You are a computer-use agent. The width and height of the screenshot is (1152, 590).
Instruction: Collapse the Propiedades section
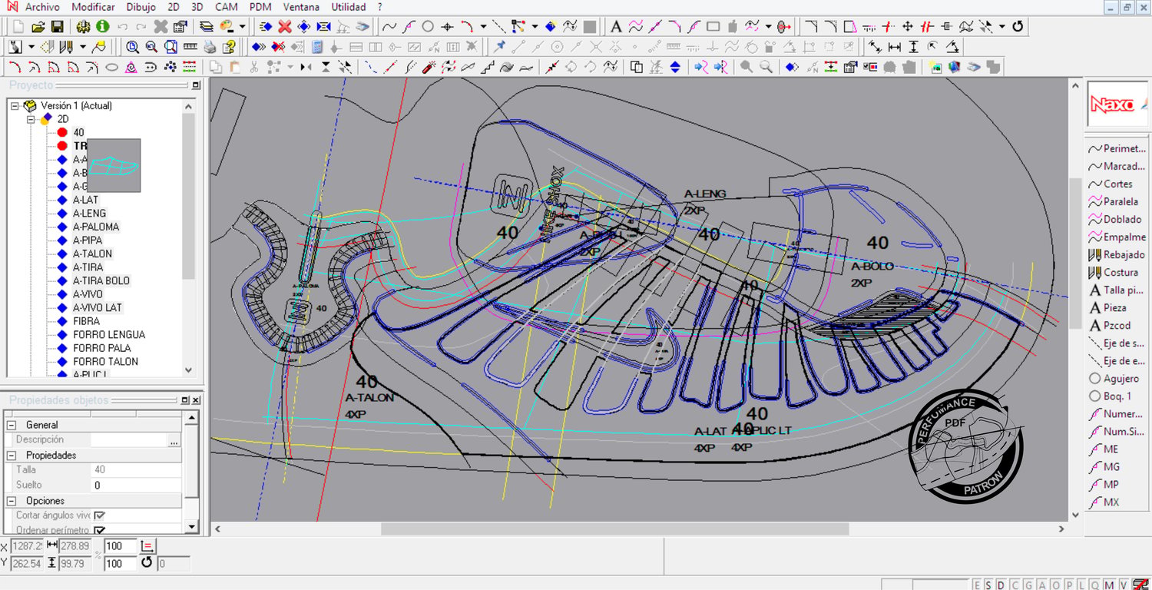11,455
